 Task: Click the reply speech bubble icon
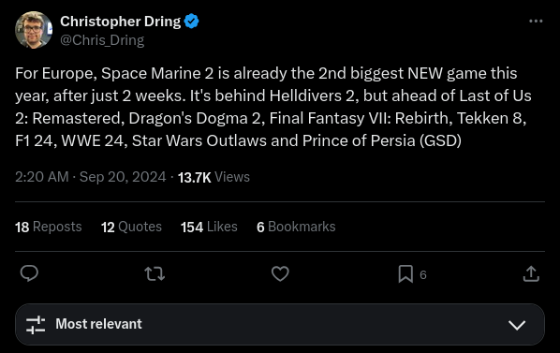pos(29,273)
